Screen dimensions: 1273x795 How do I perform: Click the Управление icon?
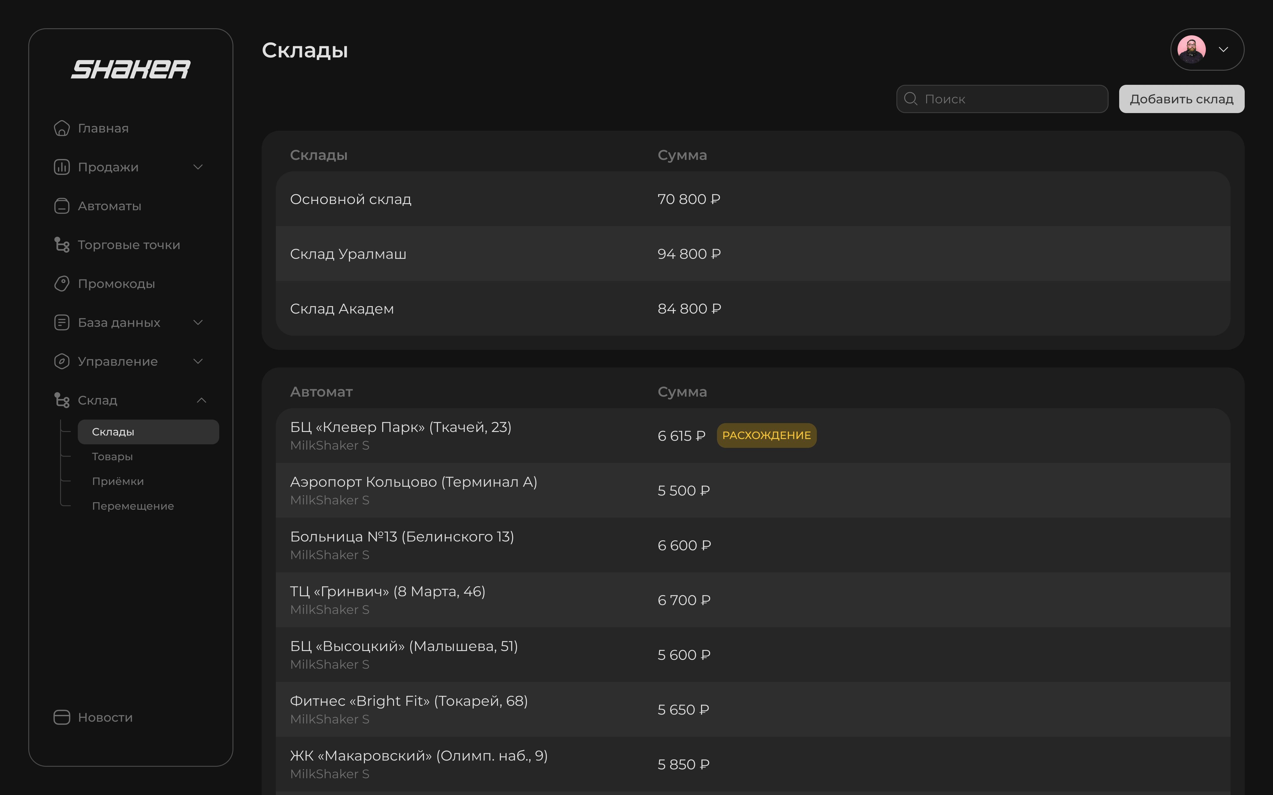62,362
